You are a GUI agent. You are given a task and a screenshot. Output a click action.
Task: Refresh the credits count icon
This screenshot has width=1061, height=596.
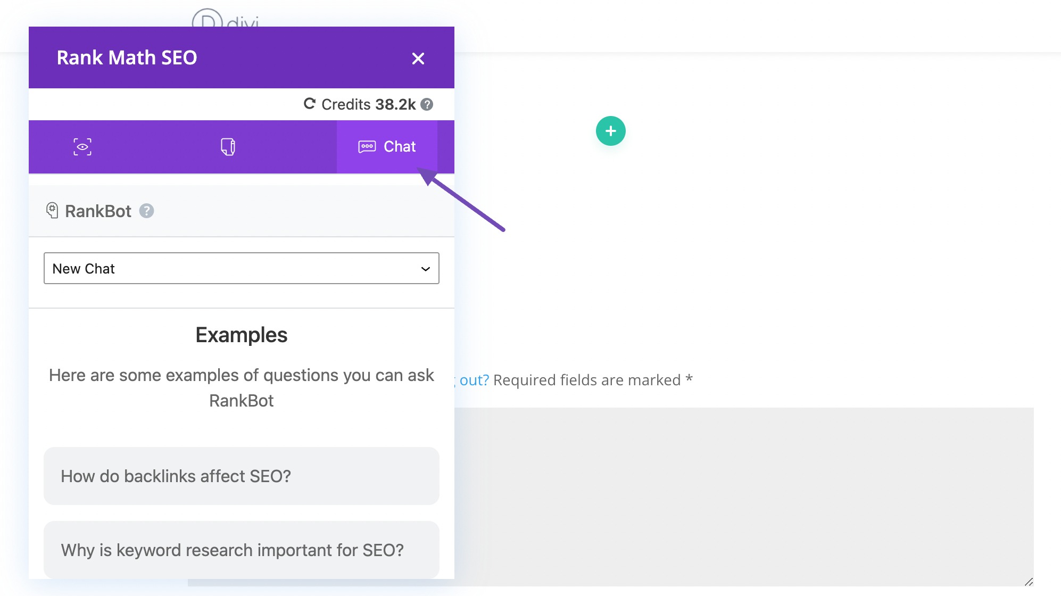(x=310, y=104)
